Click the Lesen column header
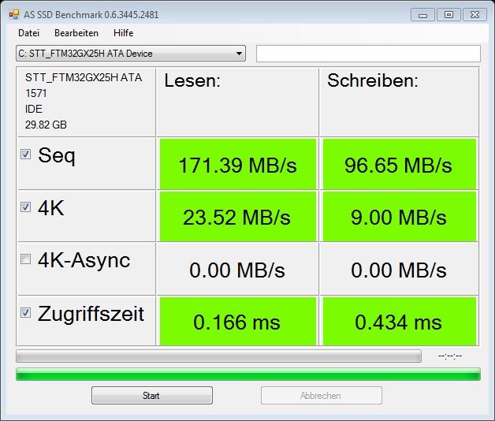 (x=192, y=81)
